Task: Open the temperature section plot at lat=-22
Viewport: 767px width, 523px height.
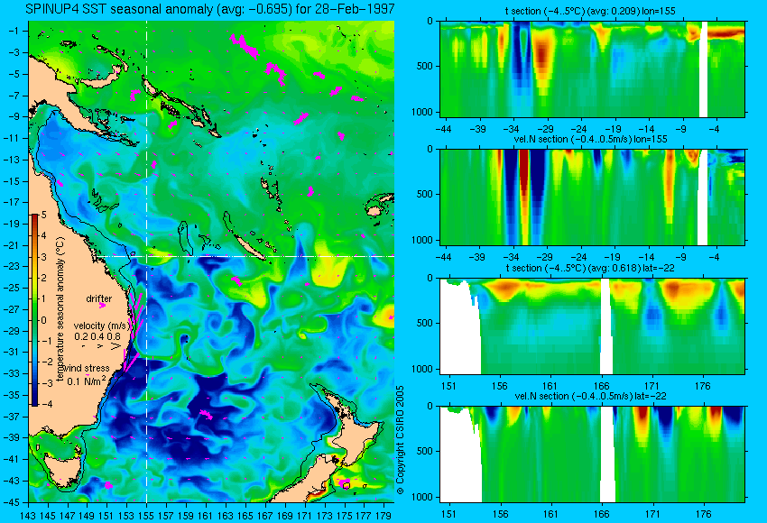Action: coord(592,326)
